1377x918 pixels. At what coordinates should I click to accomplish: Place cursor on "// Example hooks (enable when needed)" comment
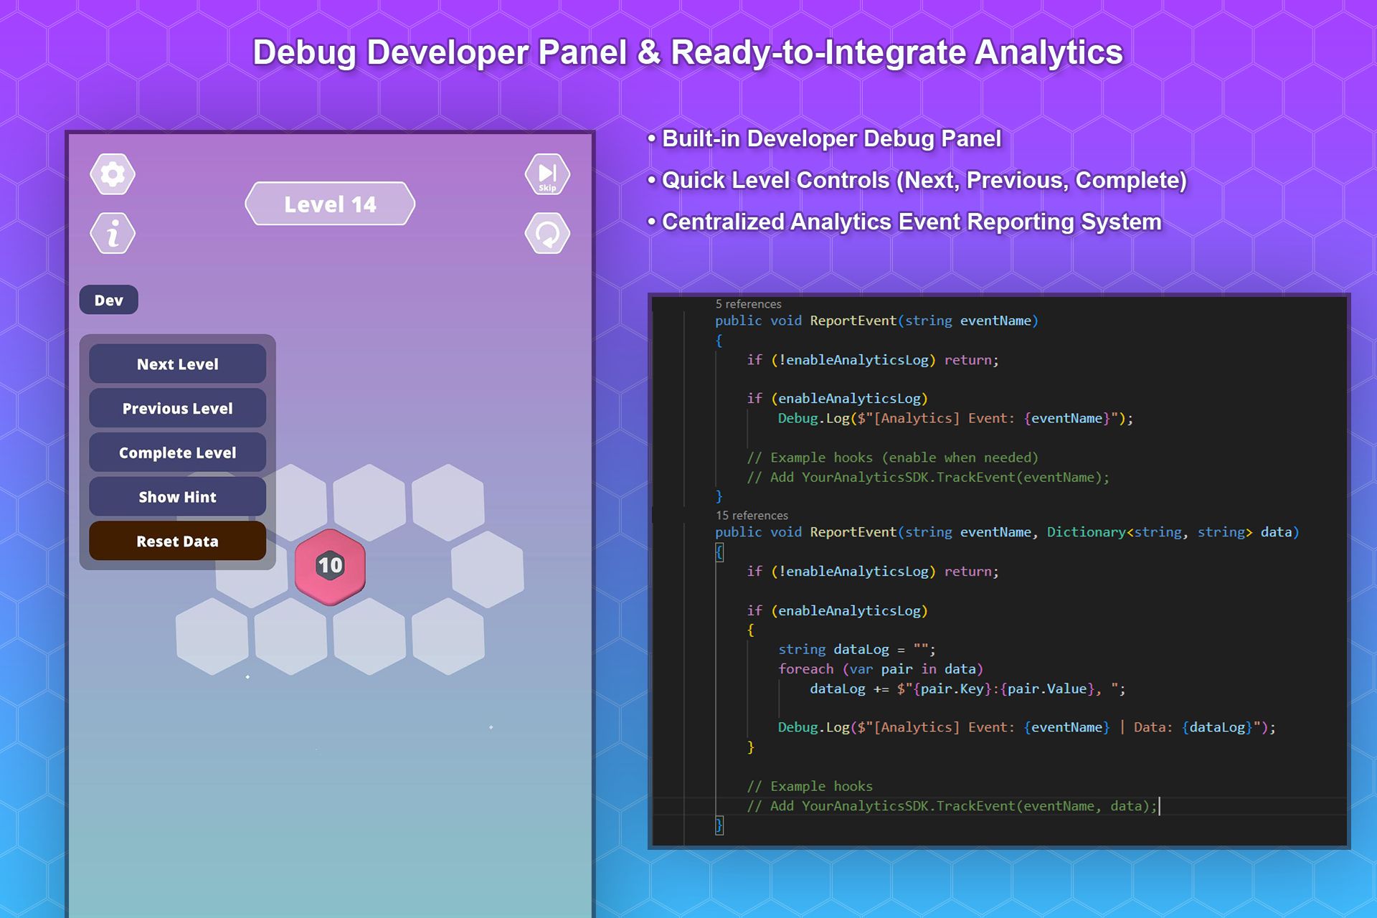coord(892,458)
